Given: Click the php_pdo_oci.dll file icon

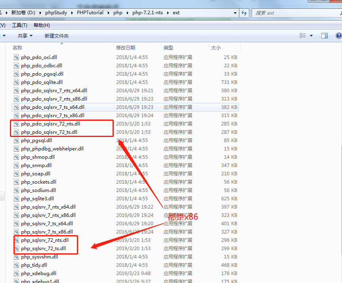Looking at the screenshot, I should [x=16, y=57].
